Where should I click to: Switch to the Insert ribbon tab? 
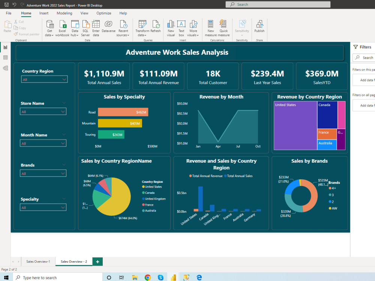pyautogui.click(x=44, y=13)
